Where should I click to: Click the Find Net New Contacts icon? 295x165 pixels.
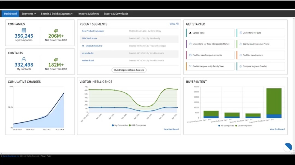coord(240,55)
